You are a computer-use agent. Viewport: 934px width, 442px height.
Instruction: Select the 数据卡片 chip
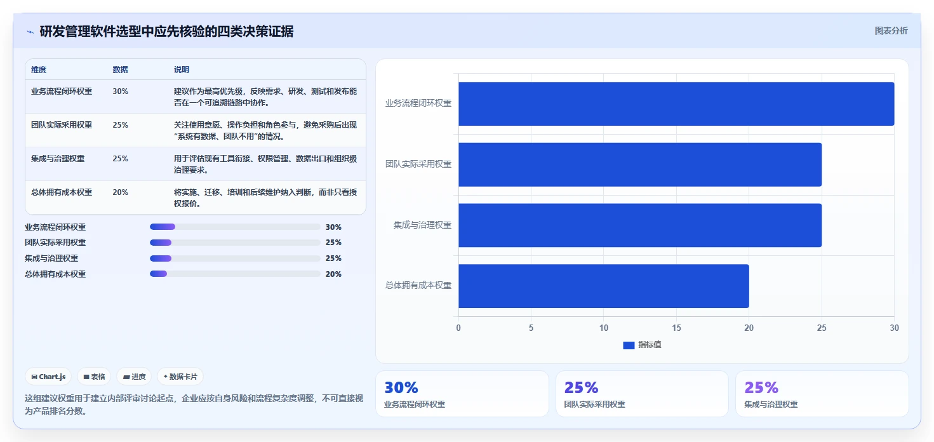pyautogui.click(x=180, y=377)
